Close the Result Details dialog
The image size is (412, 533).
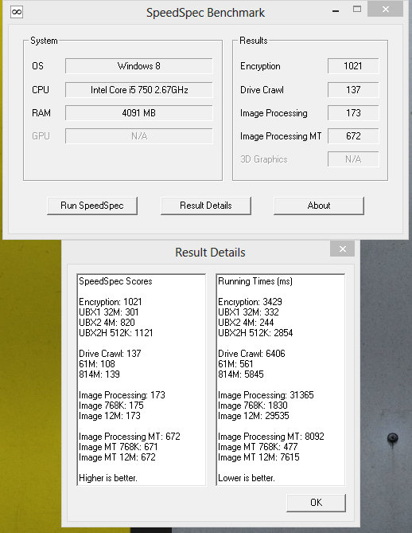click(343, 249)
